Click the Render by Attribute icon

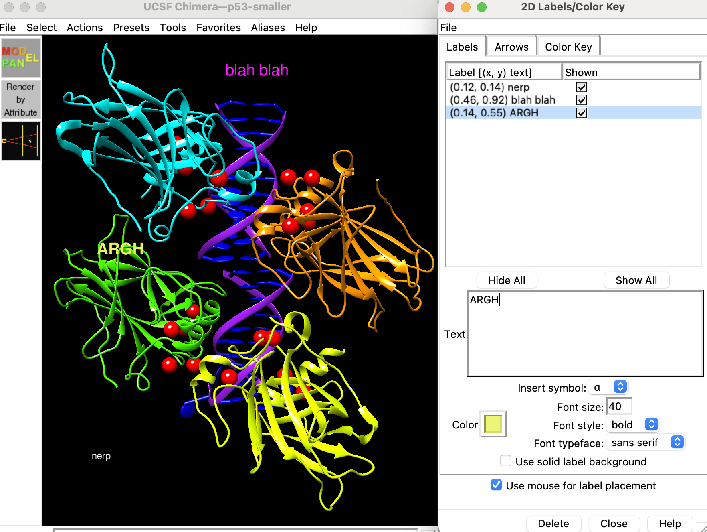21,99
